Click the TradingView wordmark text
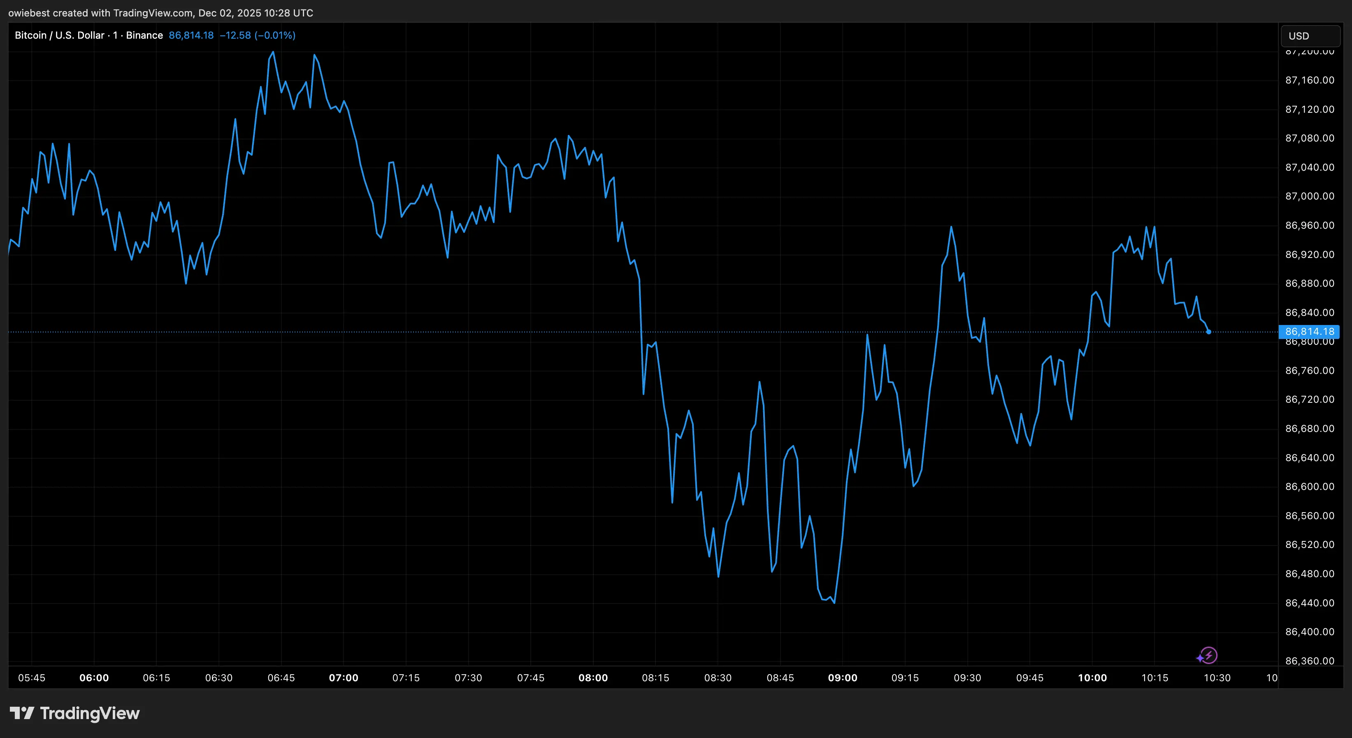This screenshot has width=1352, height=738. tap(90, 713)
